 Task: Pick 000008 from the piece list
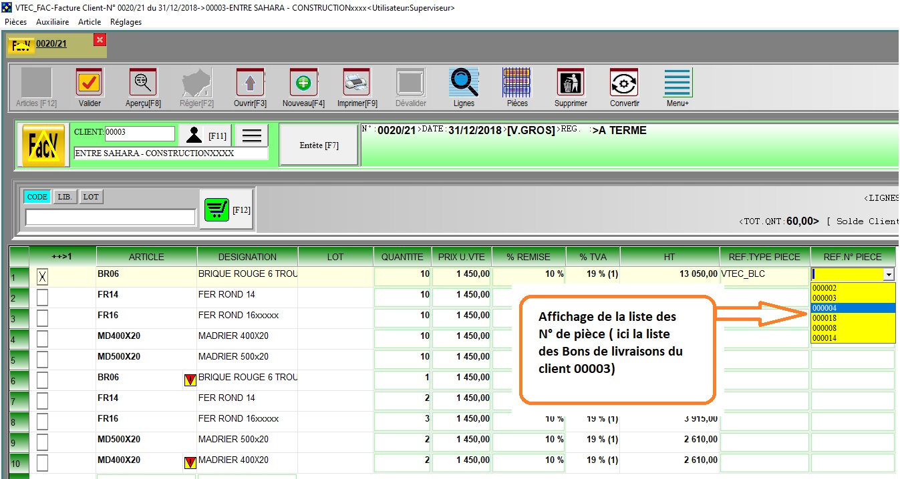pyautogui.click(x=853, y=328)
